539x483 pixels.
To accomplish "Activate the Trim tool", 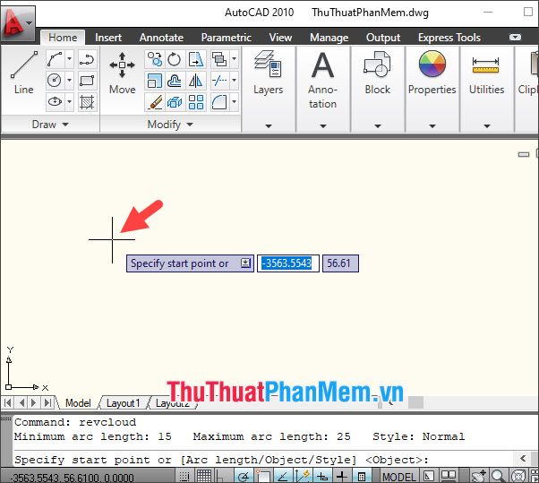I will (x=219, y=81).
